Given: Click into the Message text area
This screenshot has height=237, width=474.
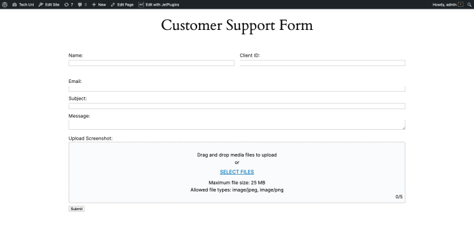Looking at the screenshot, I should [237, 125].
